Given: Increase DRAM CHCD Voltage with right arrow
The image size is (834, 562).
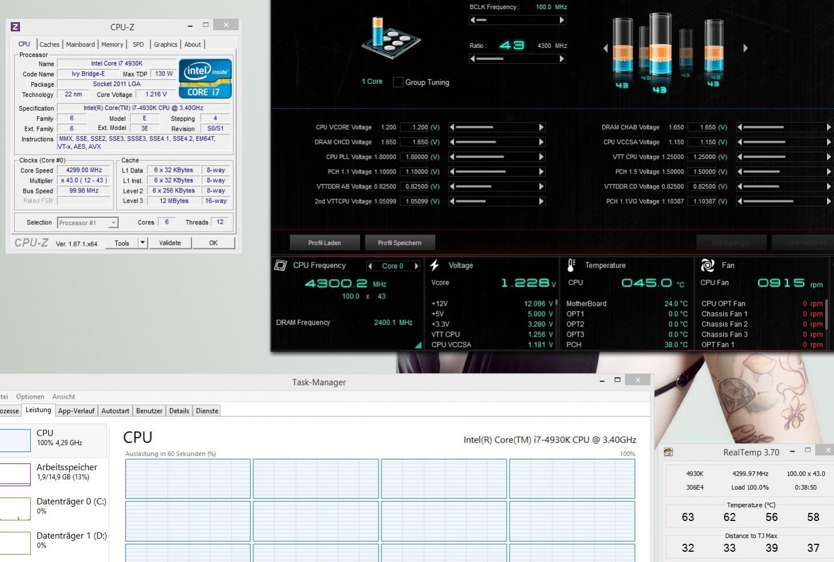Looking at the screenshot, I should pyautogui.click(x=542, y=142).
